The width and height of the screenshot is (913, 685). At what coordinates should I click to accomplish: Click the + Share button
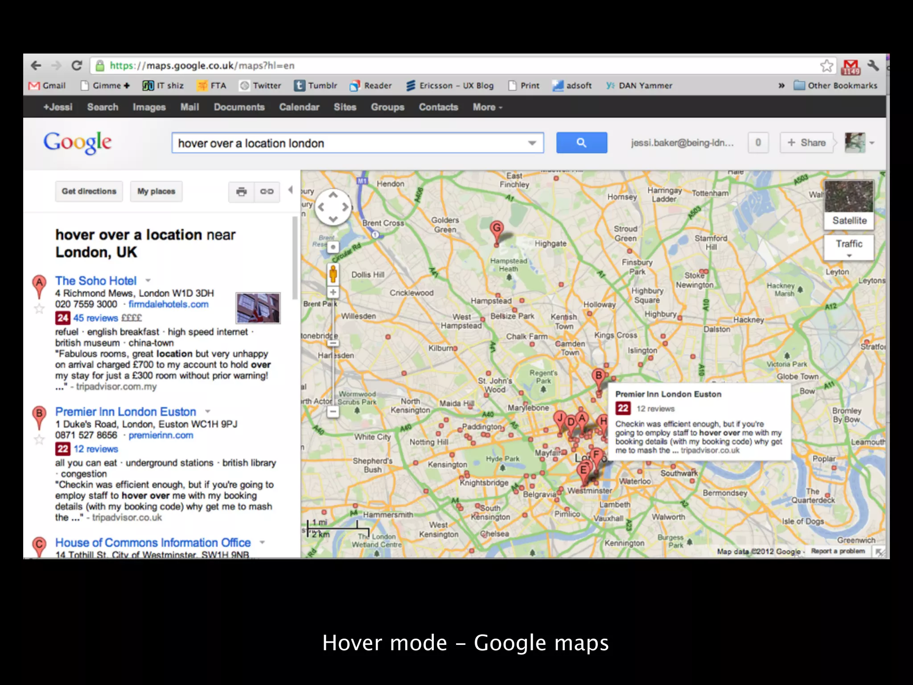click(806, 143)
